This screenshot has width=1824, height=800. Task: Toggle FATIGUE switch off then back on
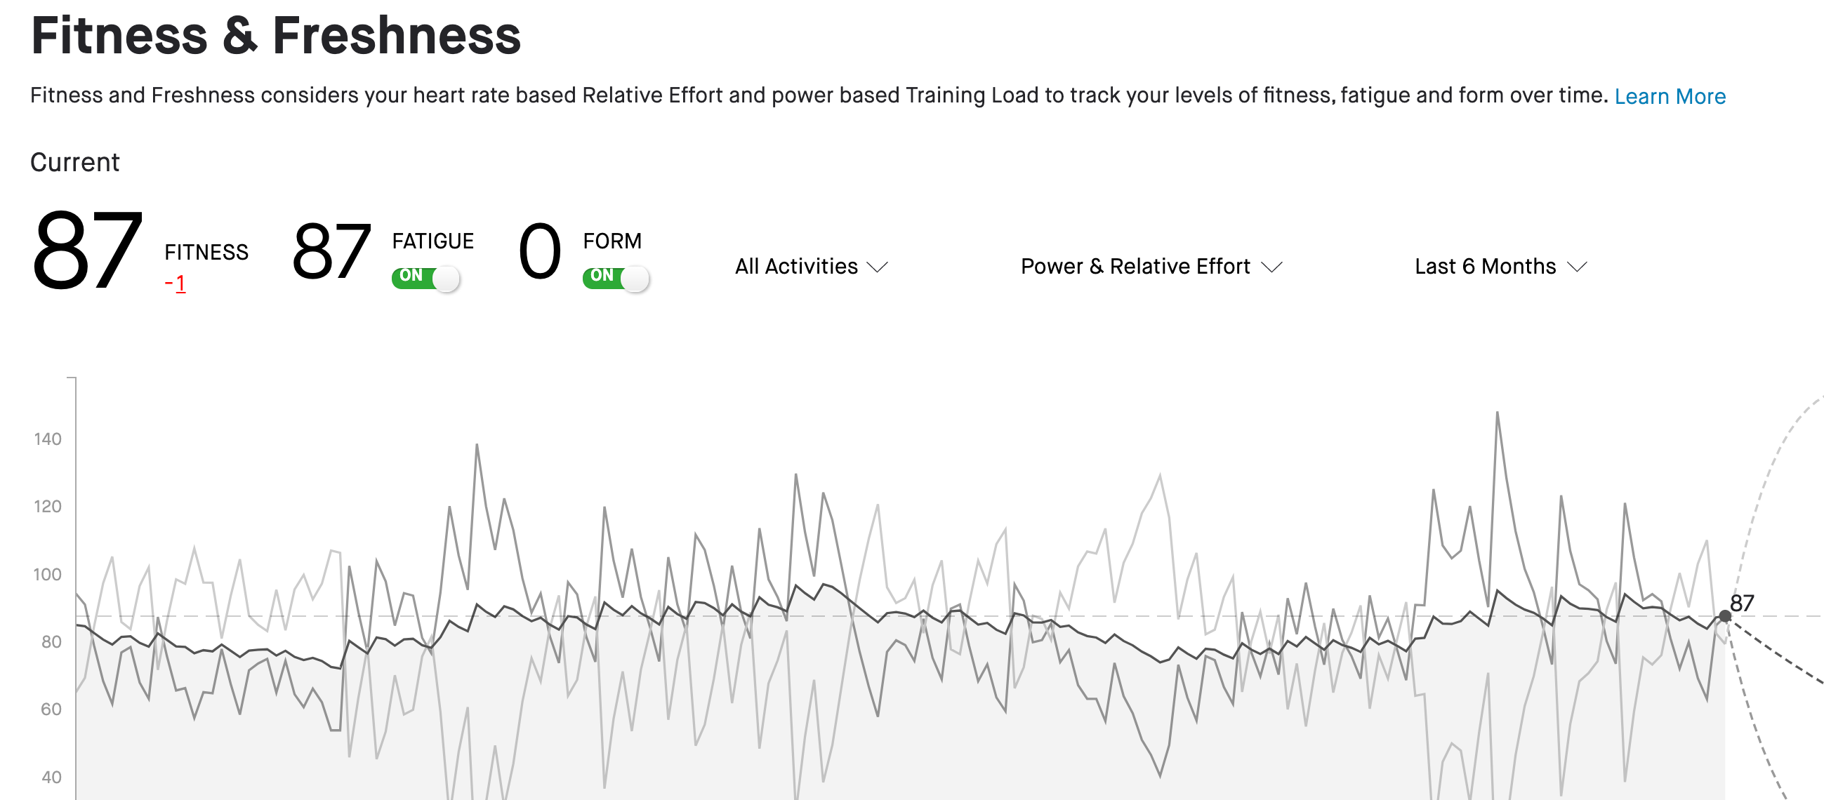point(425,277)
